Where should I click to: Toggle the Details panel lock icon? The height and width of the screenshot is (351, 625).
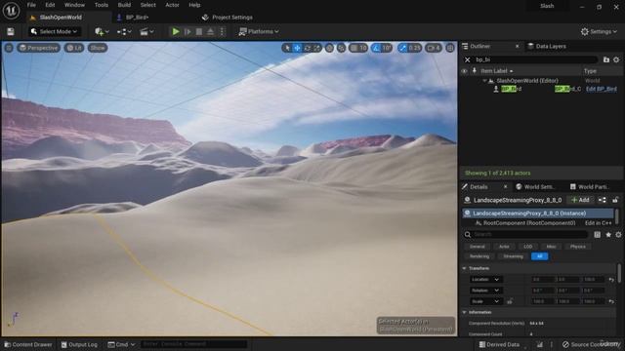[615, 200]
